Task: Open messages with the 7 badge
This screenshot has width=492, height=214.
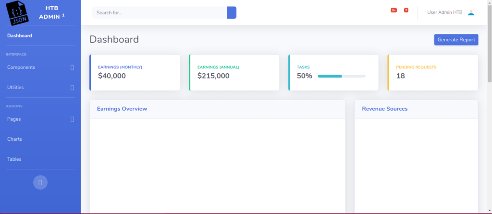Action: (406, 10)
